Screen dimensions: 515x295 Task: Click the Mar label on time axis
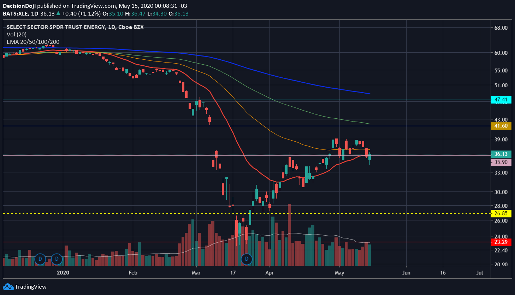196,272
